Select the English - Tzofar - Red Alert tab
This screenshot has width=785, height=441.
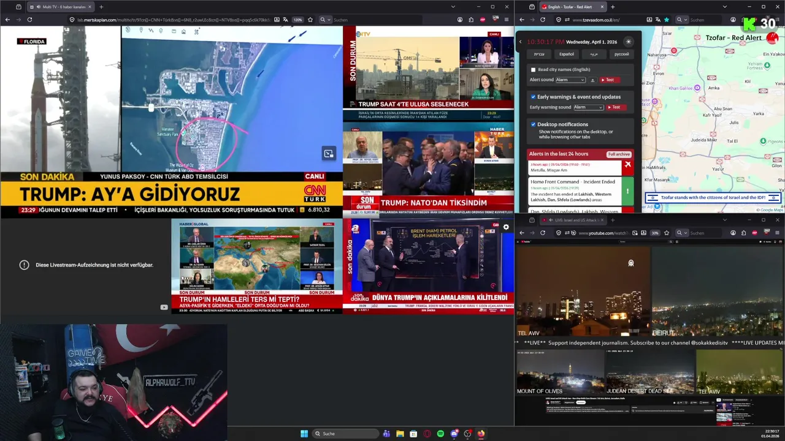click(x=572, y=7)
